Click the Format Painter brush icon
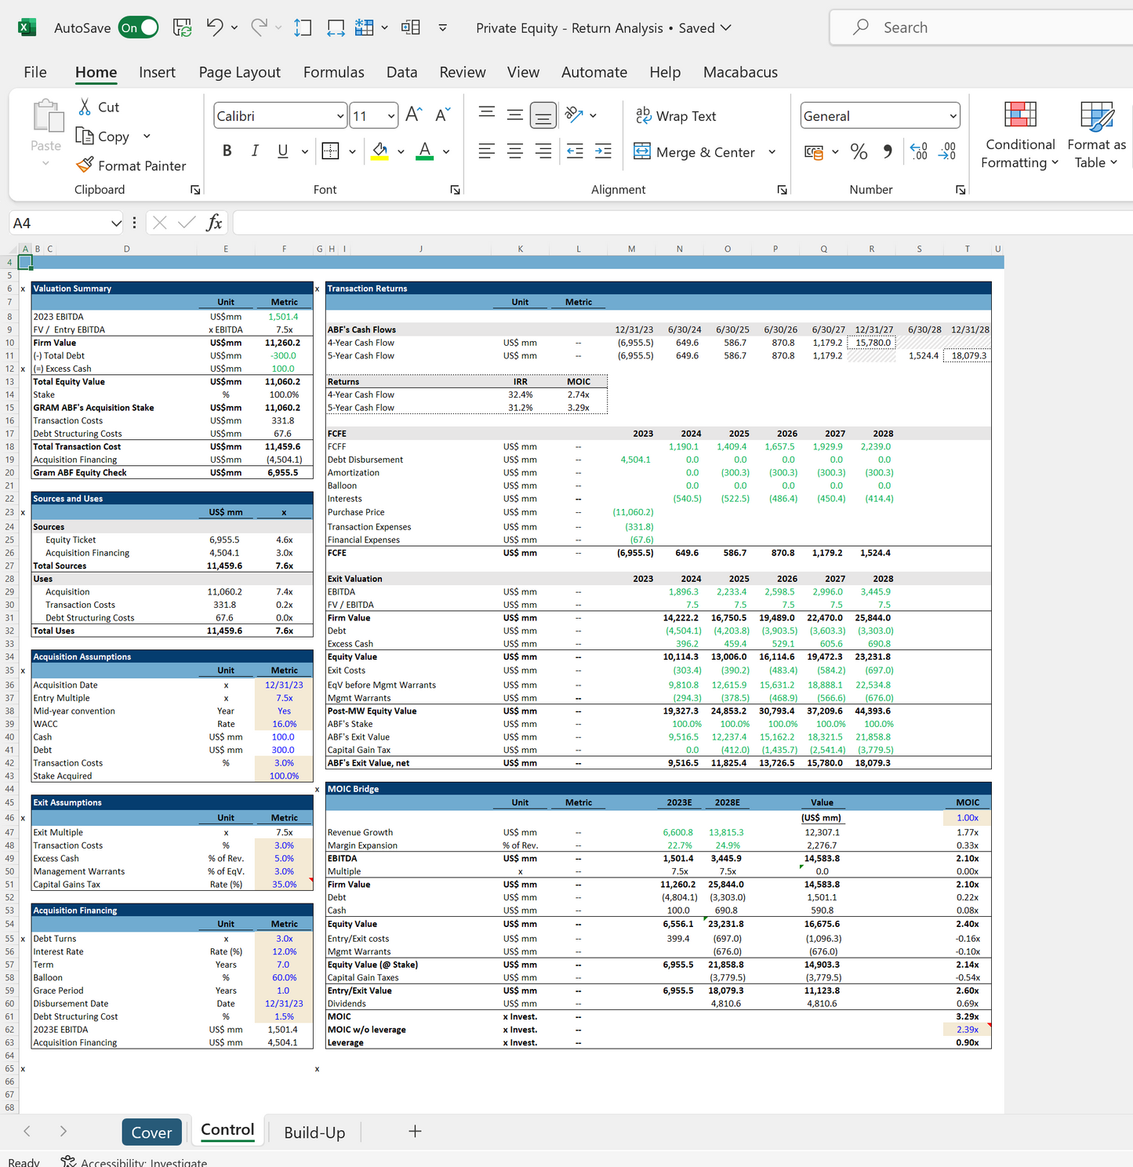This screenshot has height=1167, width=1133. pyautogui.click(x=85, y=165)
